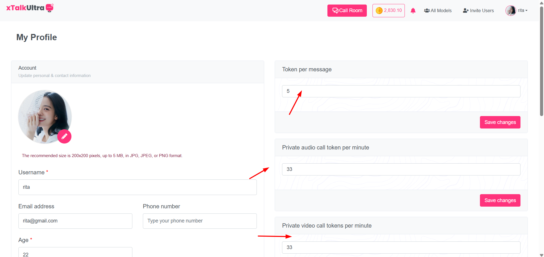Focus the Username input field
This screenshot has width=544, height=257.
coord(137,187)
